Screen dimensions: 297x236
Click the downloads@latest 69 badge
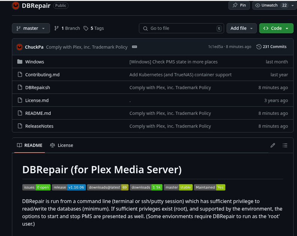tap(108, 187)
